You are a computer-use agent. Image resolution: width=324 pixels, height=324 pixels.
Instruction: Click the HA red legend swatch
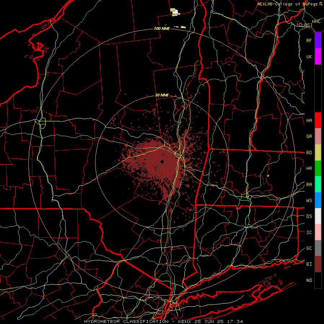318,120
